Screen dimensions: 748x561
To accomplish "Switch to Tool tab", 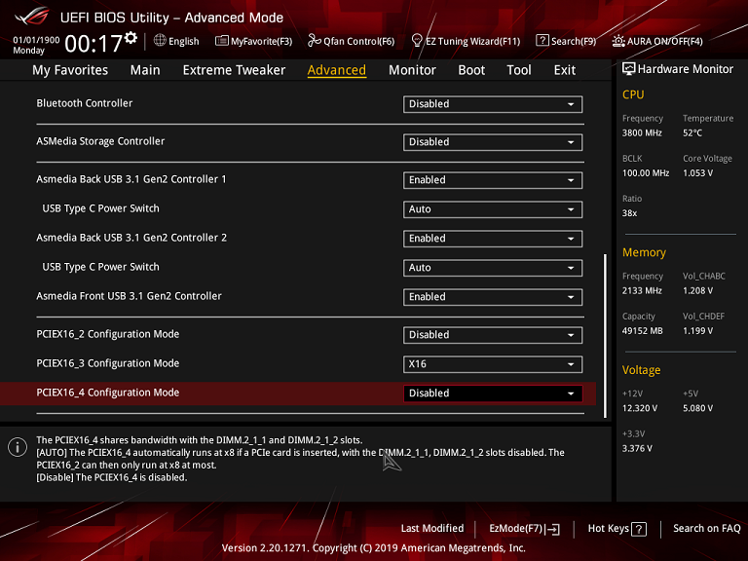I will (518, 70).
